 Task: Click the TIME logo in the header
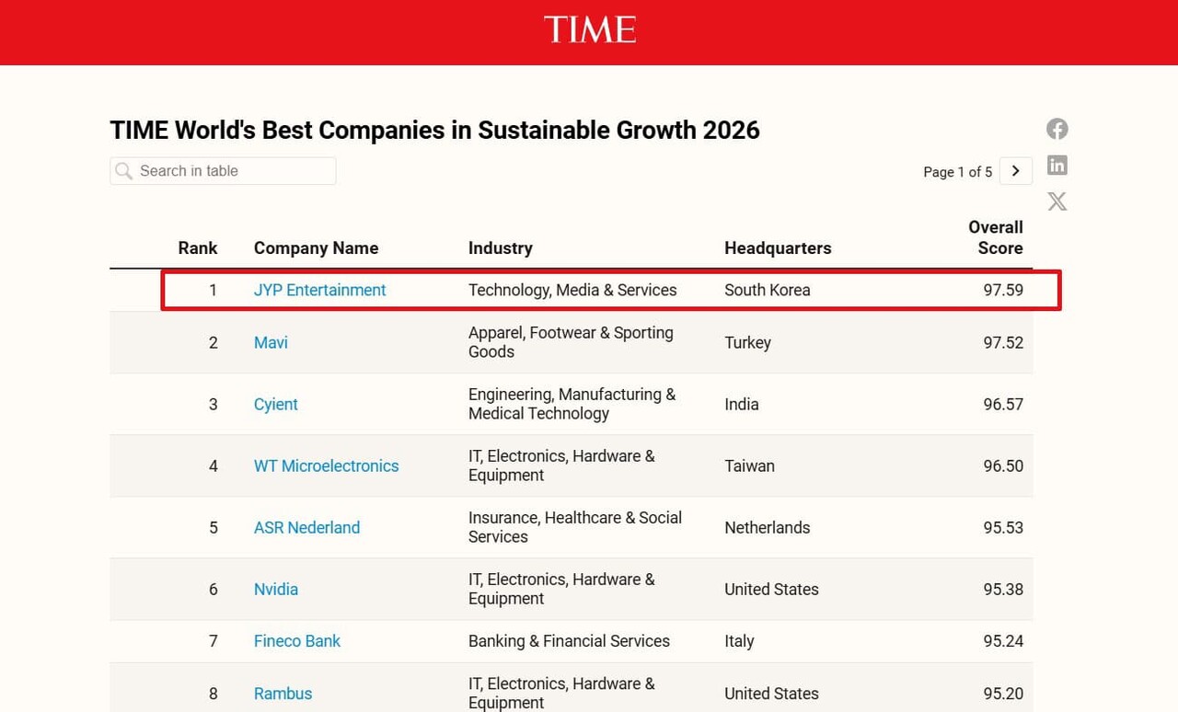coord(589,30)
